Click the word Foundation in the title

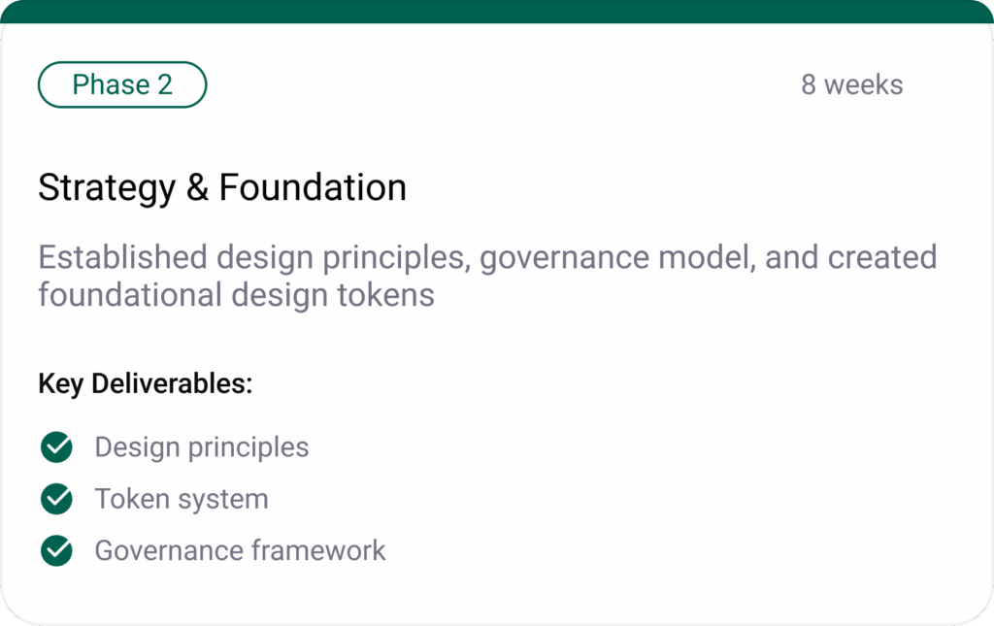point(313,187)
